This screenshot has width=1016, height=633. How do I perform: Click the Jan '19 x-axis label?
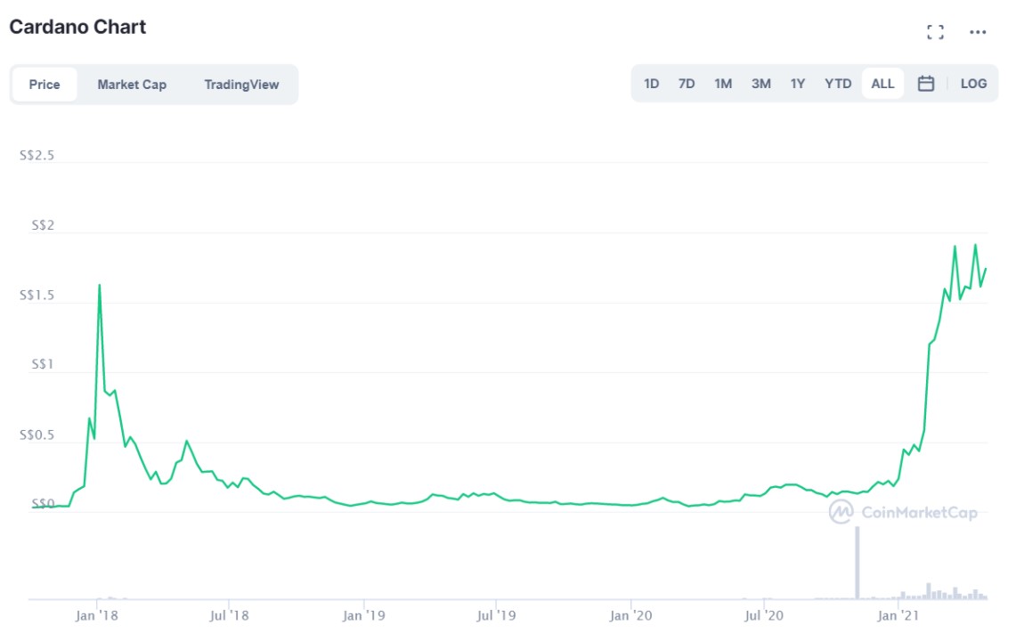point(363,615)
